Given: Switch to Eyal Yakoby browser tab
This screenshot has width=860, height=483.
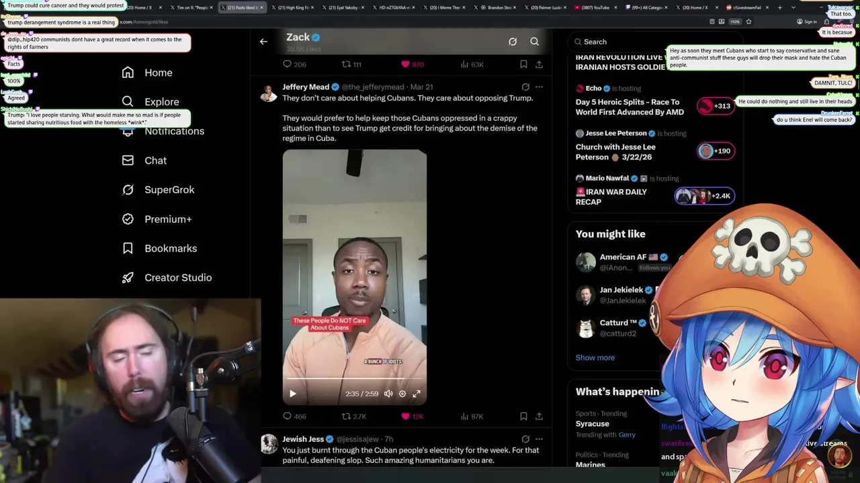Looking at the screenshot, I should (344, 7).
